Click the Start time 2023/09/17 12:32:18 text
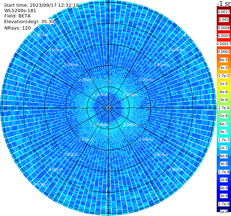This screenshot has height=216, width=231. pos(41,5)
